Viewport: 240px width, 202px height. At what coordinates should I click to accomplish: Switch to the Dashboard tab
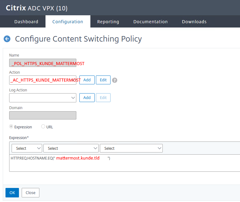[26, 22]
